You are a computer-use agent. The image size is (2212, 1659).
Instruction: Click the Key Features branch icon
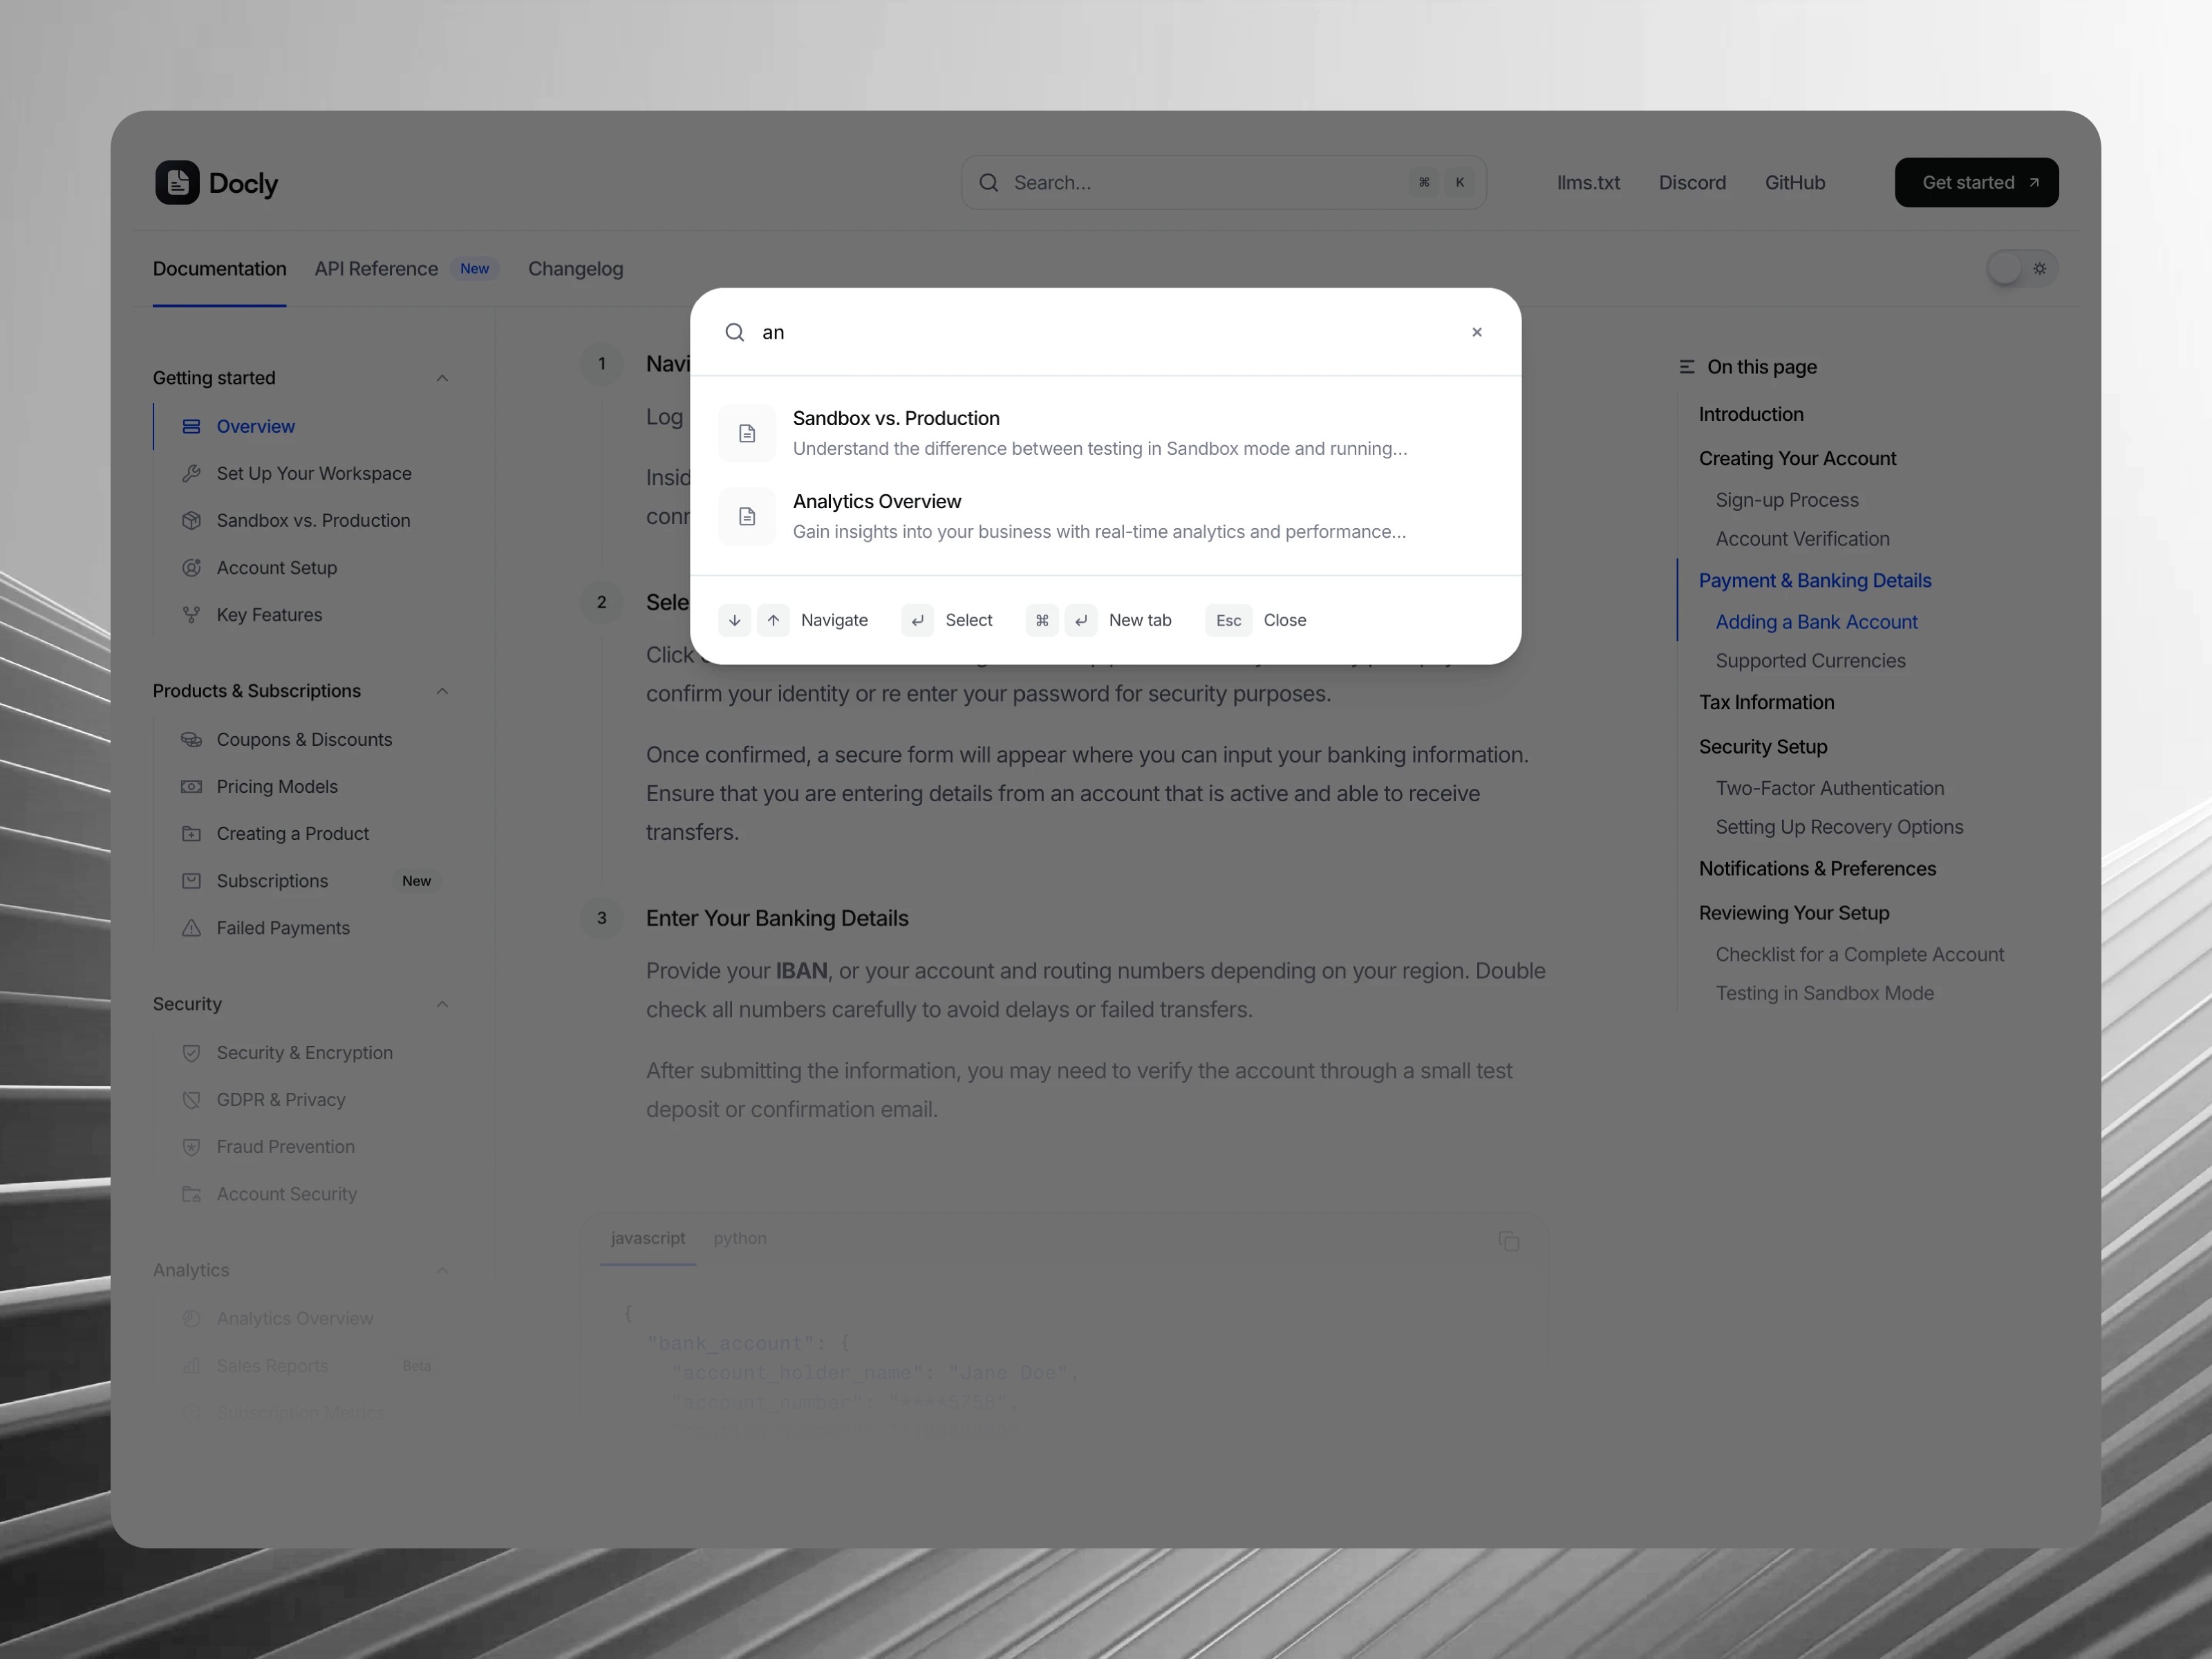[x=191, y=615]
